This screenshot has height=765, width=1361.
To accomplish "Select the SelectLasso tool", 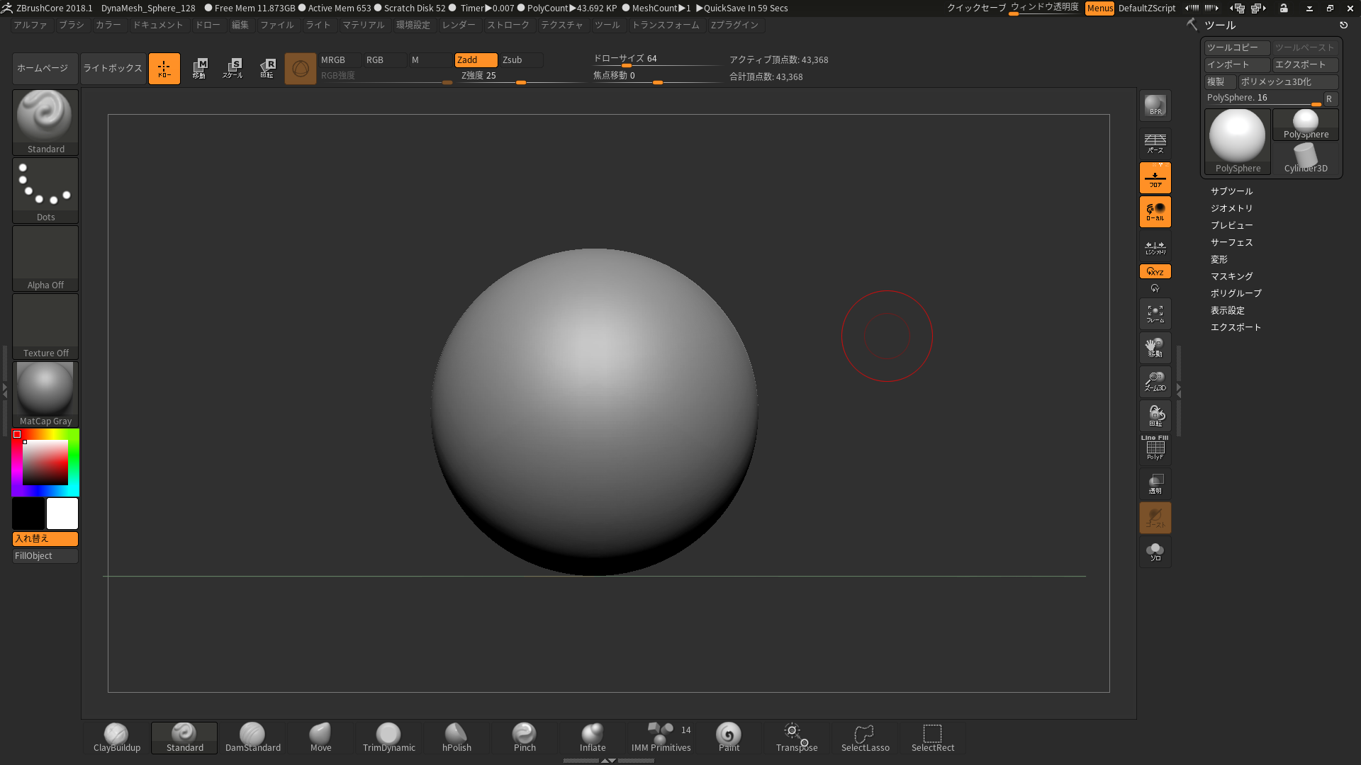I will 863,736.
